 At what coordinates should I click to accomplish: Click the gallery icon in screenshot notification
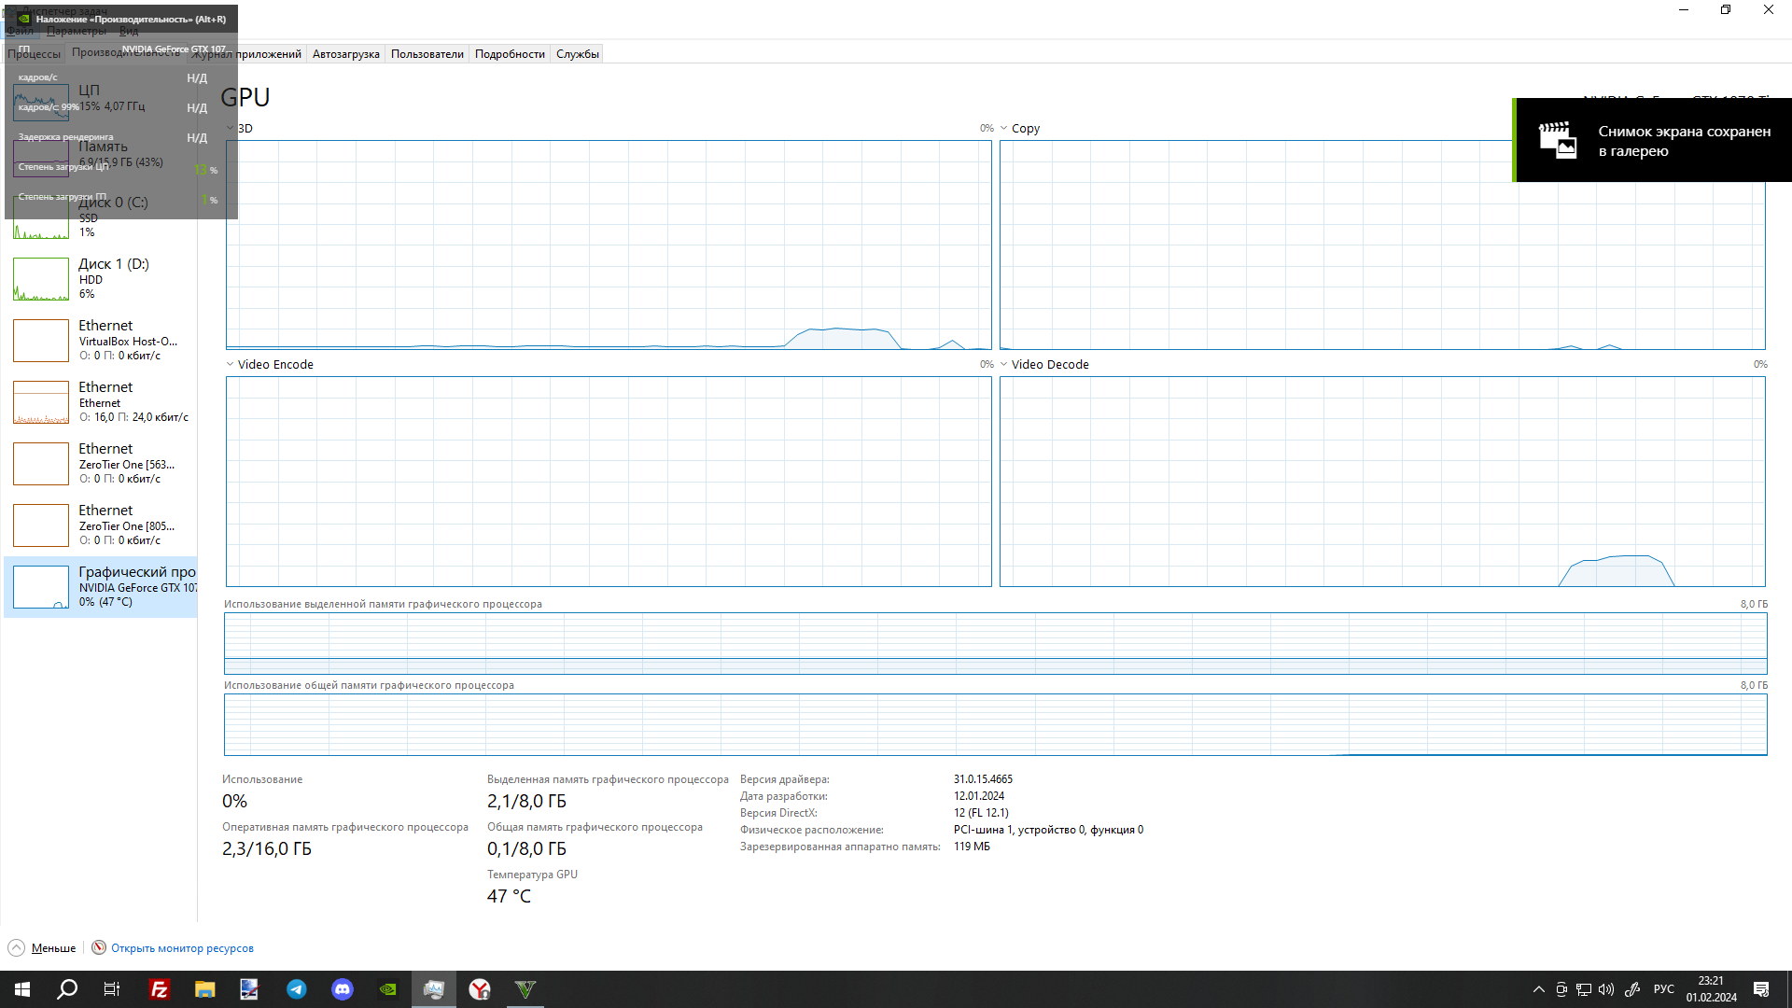pyautogui.click(x=1557, y=140)
